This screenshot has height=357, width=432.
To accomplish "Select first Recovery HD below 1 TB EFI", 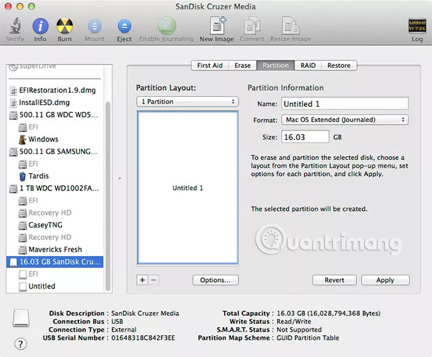I will [54, 212].
